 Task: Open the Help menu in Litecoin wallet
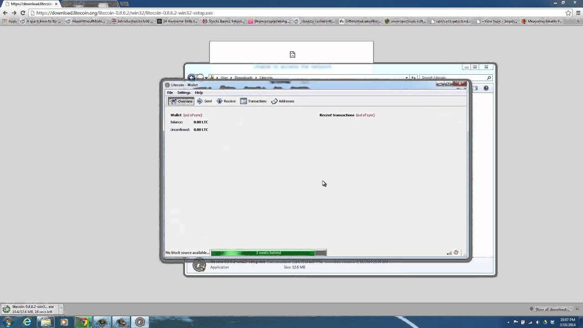point(199,92)
